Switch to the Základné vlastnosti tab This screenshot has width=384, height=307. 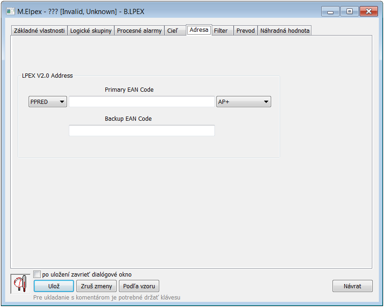(39, 31)
